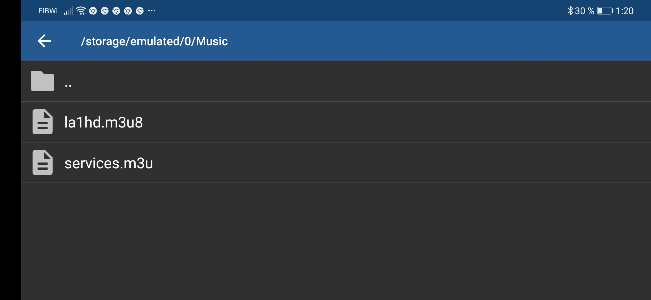This screenshot has height=300, width=651.
Task: Tap the FIBWI carrier label
Action: pyautogui.click(x=48, y=11)
